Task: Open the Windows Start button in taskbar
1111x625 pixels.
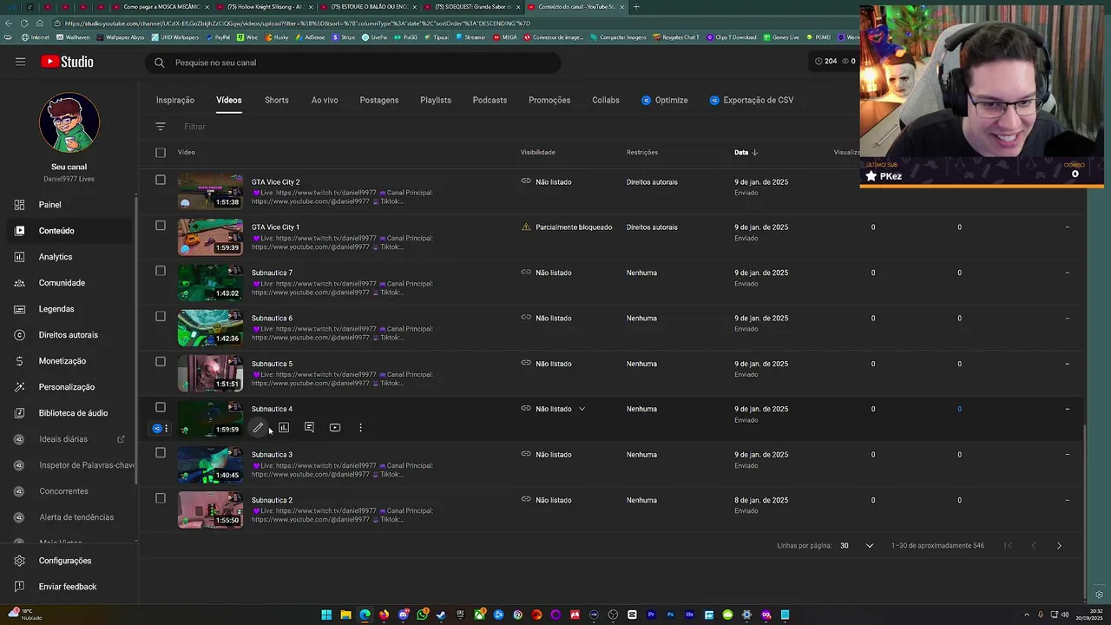Action: pos(326,615)
